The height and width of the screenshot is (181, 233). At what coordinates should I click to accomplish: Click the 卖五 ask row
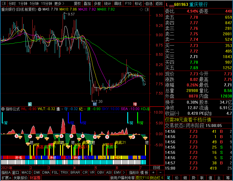point(199,18)
